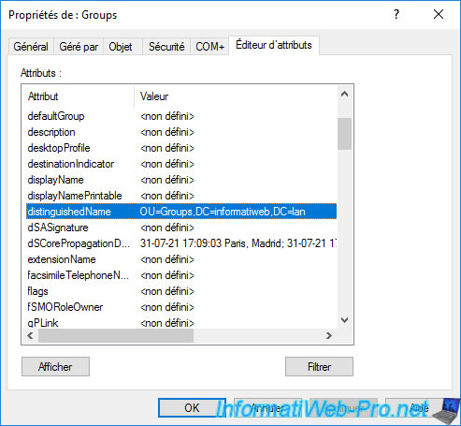
Task: Click the horizontal scroll left arrow
Action: 30,336
